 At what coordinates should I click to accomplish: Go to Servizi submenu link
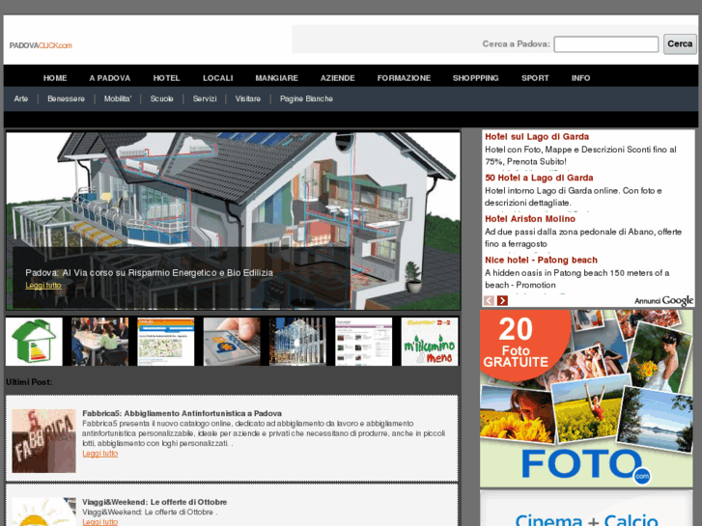205,98
